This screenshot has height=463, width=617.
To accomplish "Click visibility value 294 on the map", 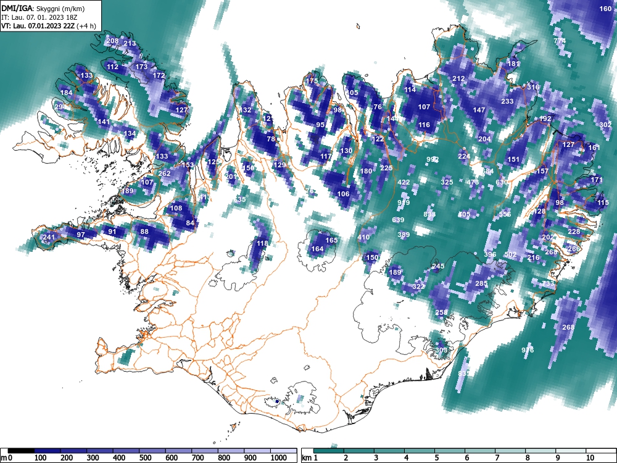I will [60, 107].
